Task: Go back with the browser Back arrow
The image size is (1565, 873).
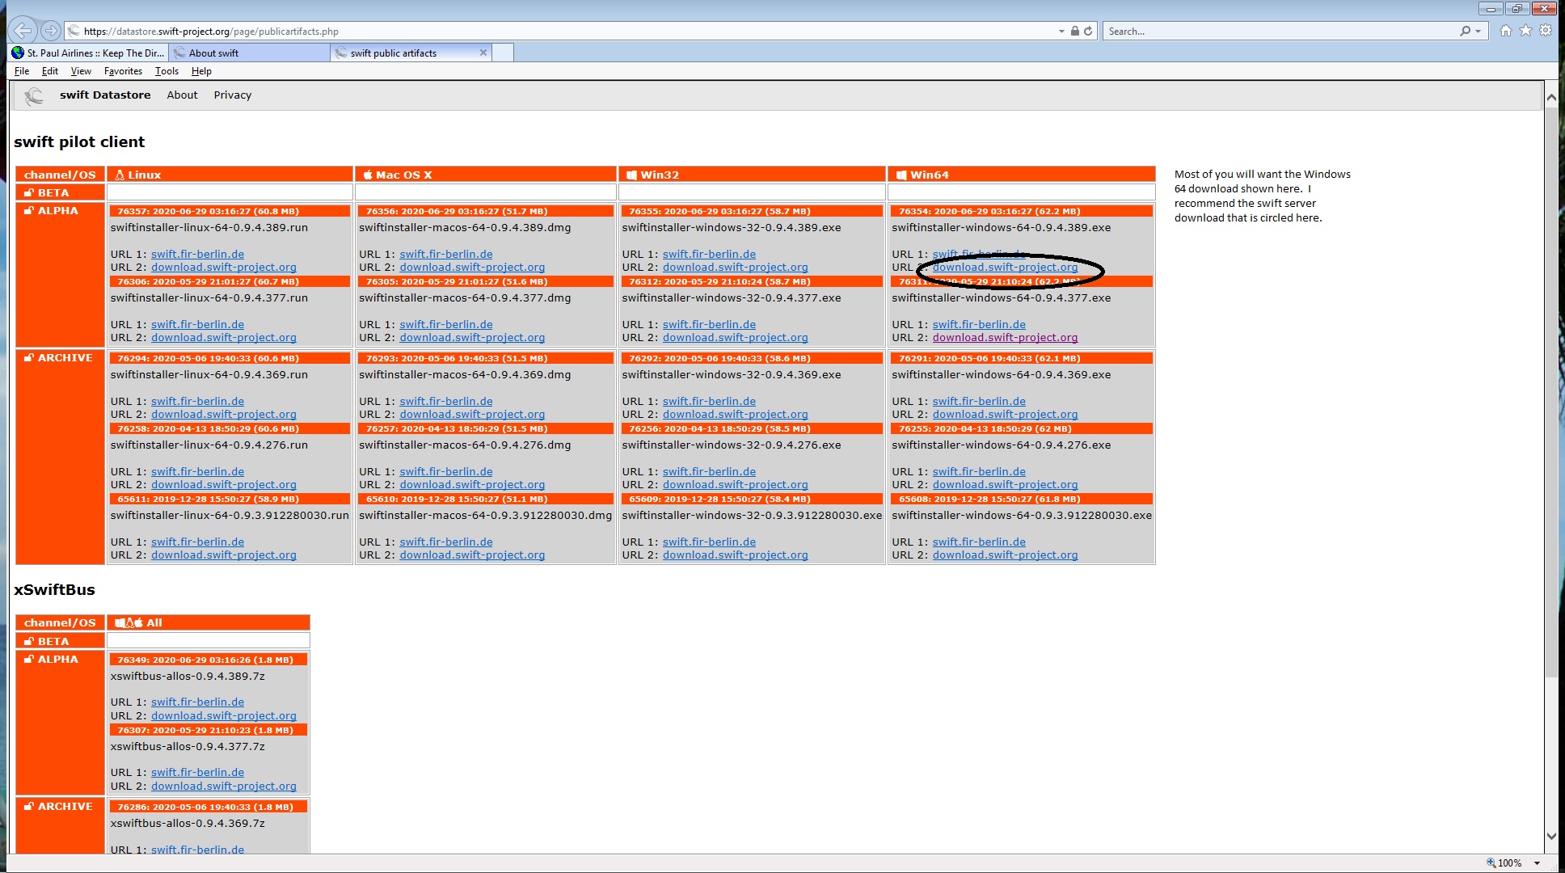Action: click(x=23, y=31)
